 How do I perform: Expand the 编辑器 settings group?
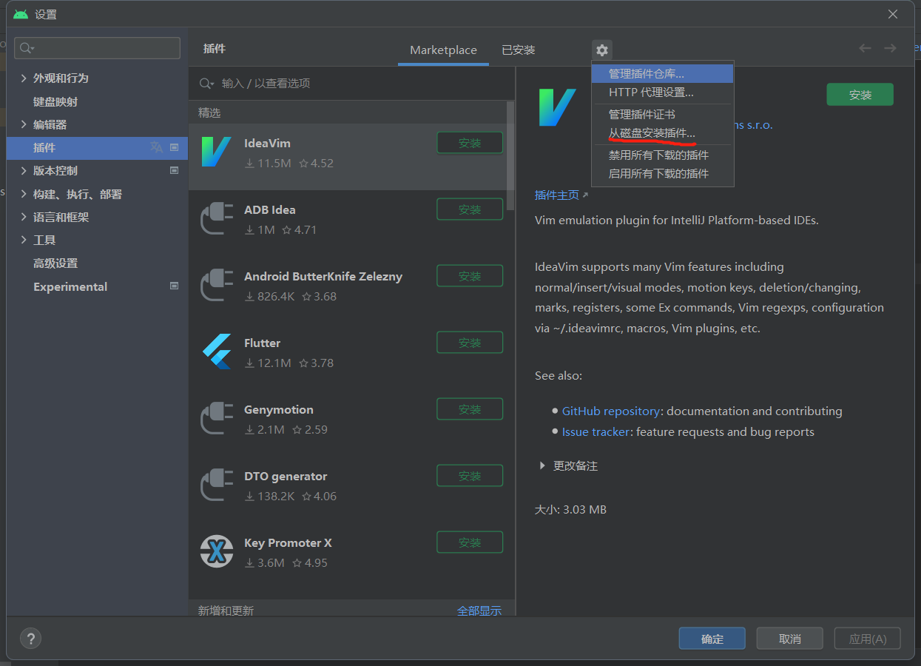[24, 124]
